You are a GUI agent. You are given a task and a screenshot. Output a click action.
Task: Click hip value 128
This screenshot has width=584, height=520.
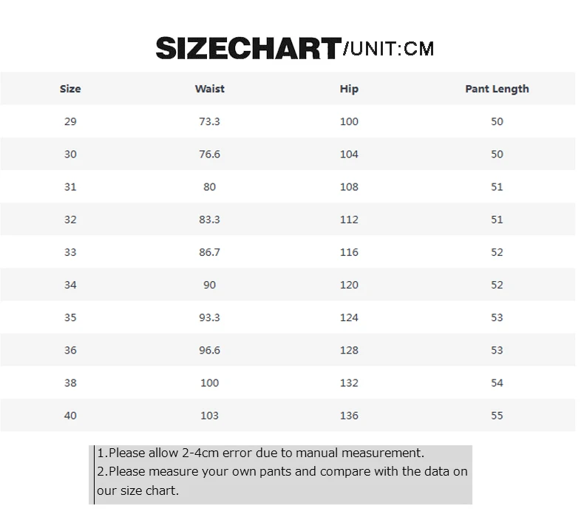point(349,351)
